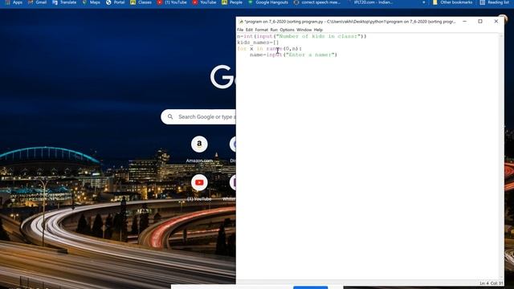Open the Maps bookmark
Image resolution: width=514 pixels, height=289 pixels.
pyautogui.click(x=91, y=2)
